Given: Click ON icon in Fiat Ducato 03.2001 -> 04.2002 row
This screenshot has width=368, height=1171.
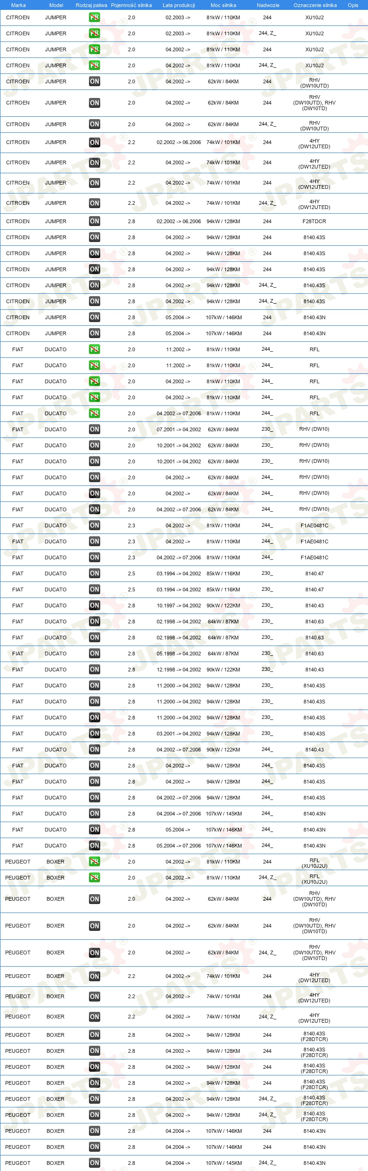Looking at the screenshot, I should pyautogui.click(x=95, y=734).
